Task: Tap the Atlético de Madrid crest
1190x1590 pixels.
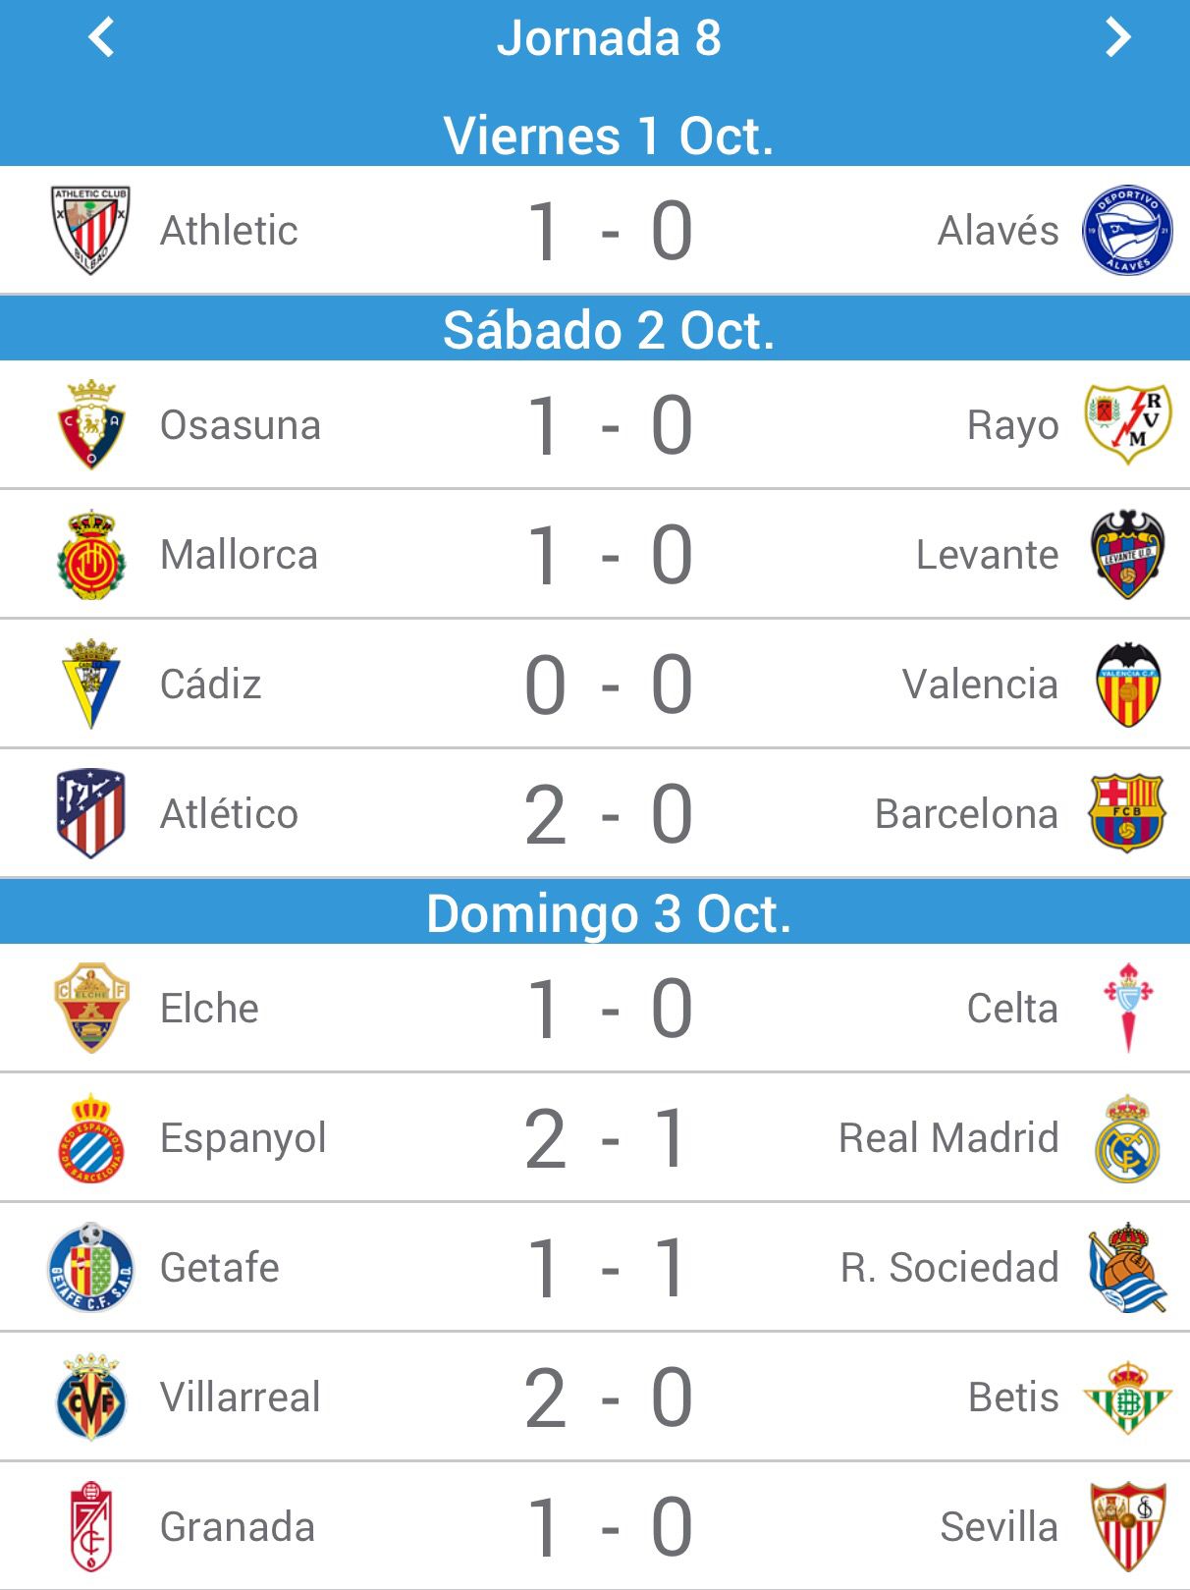Action: 91,813
